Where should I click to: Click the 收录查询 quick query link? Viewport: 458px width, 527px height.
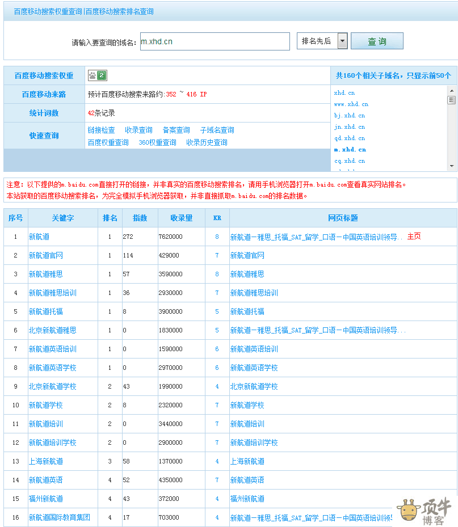(138, 130)
